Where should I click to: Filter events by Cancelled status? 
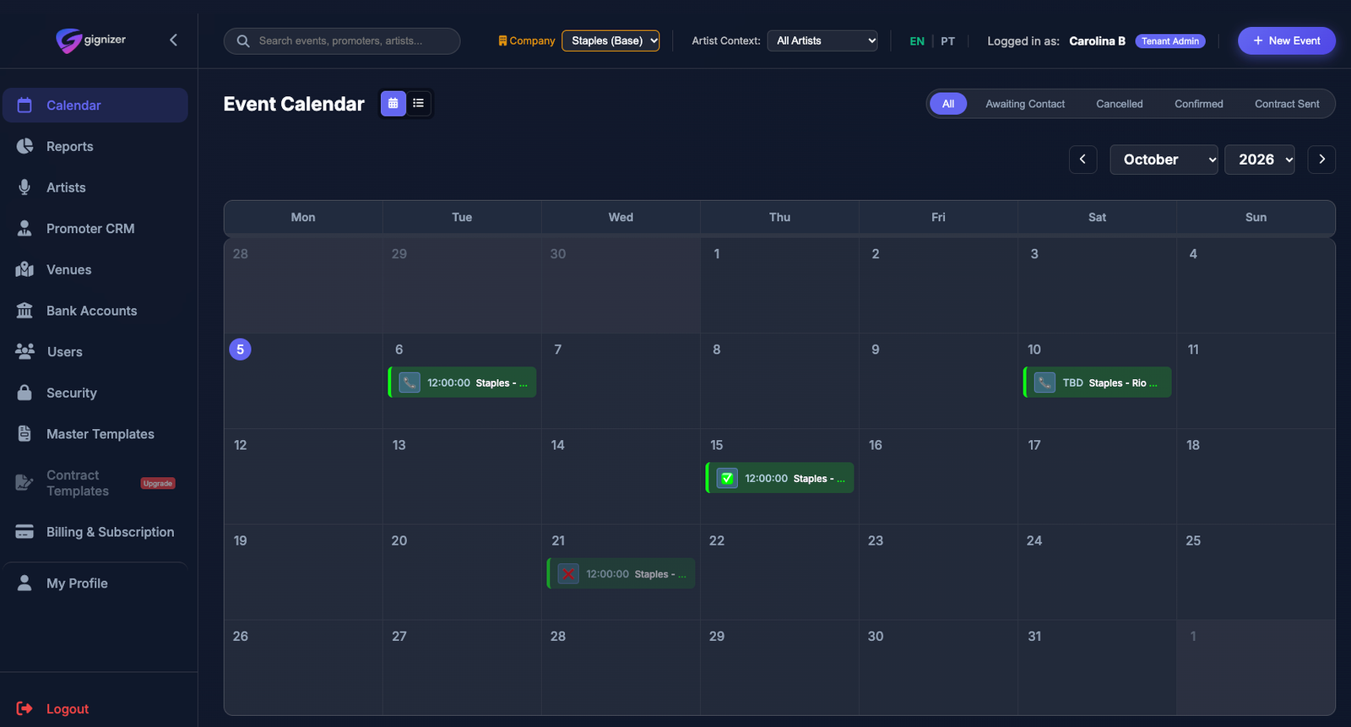pyautogui.click(x=1120, y=104)
